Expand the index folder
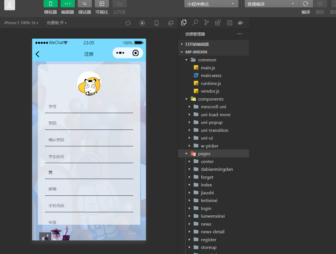 (x=213, y=185)
